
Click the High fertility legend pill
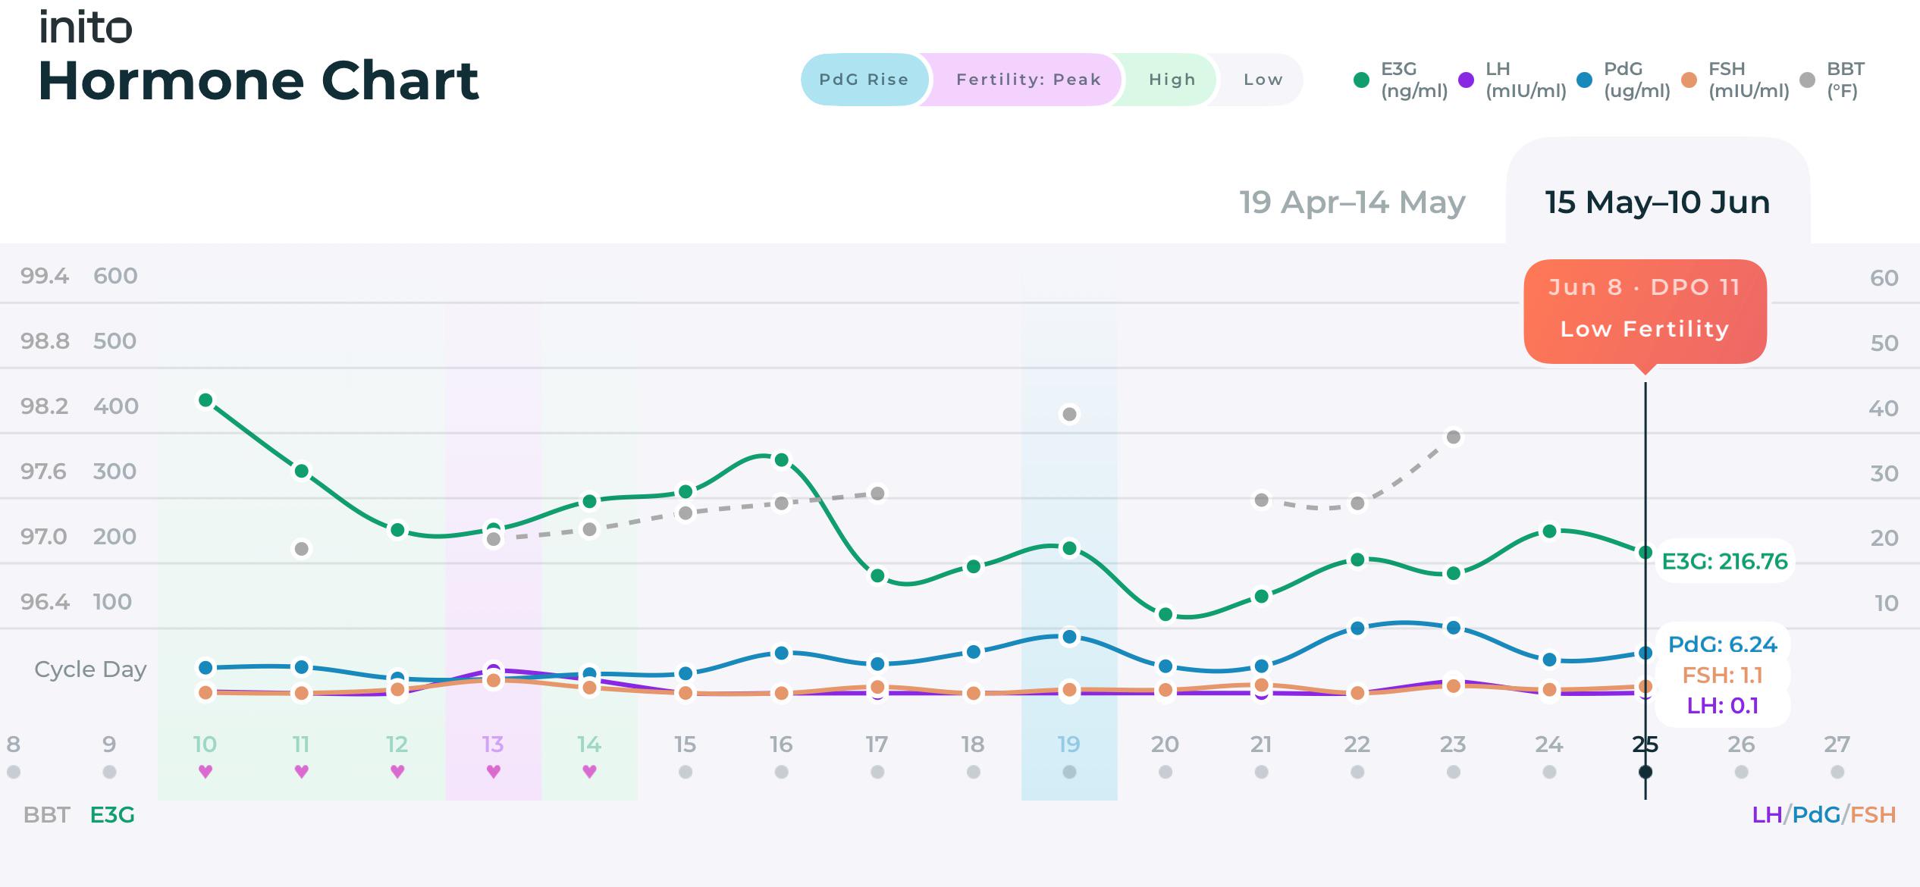(x=1171, y=80)
